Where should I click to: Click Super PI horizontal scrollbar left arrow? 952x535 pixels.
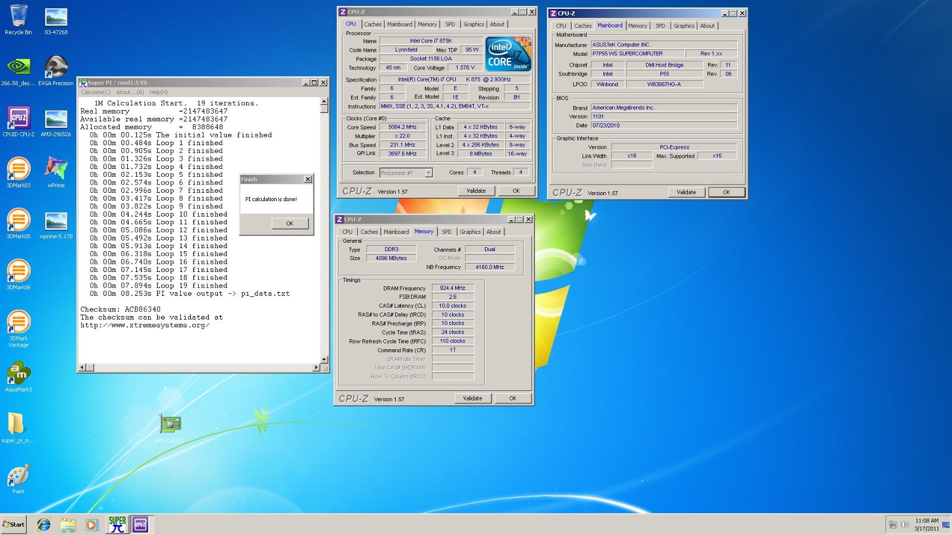[x=83, y=367]
